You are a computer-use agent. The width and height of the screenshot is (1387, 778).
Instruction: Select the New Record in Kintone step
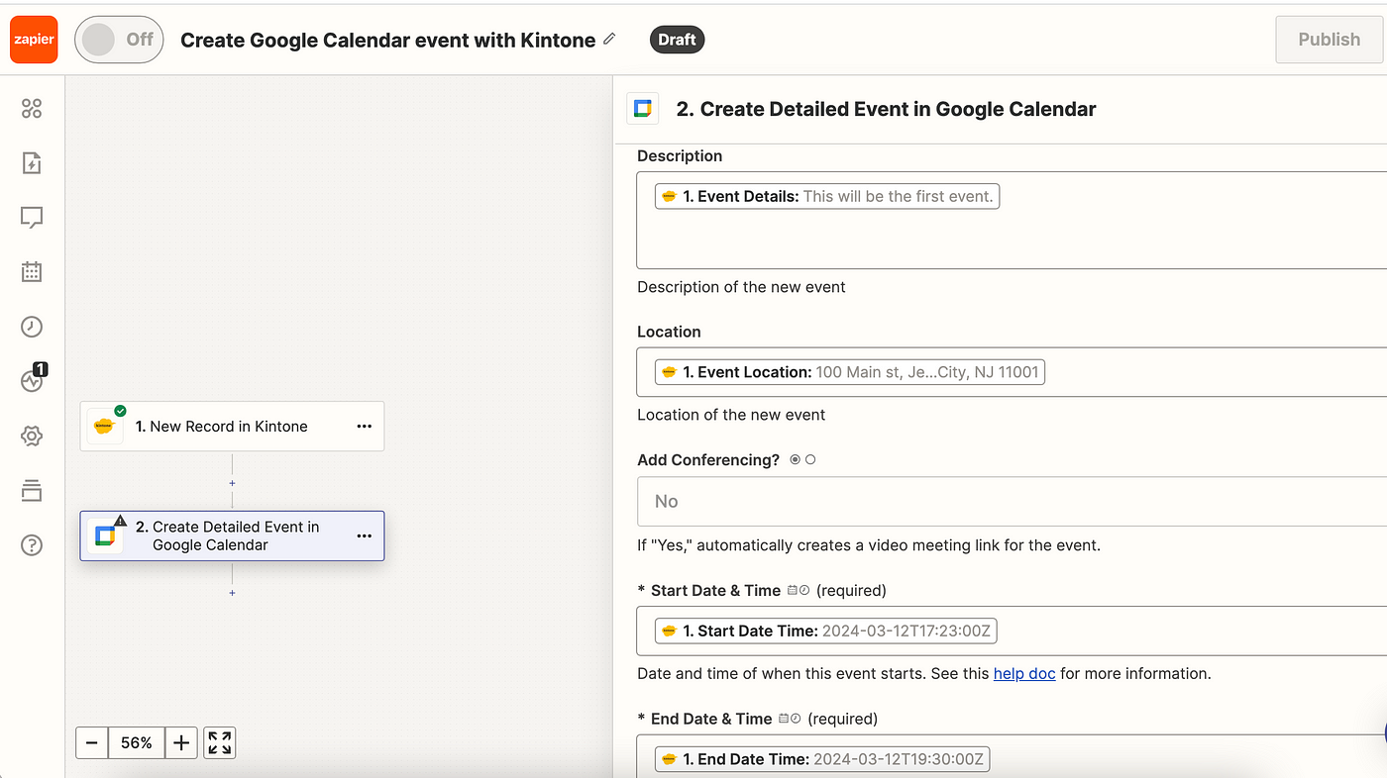(232, 427)
